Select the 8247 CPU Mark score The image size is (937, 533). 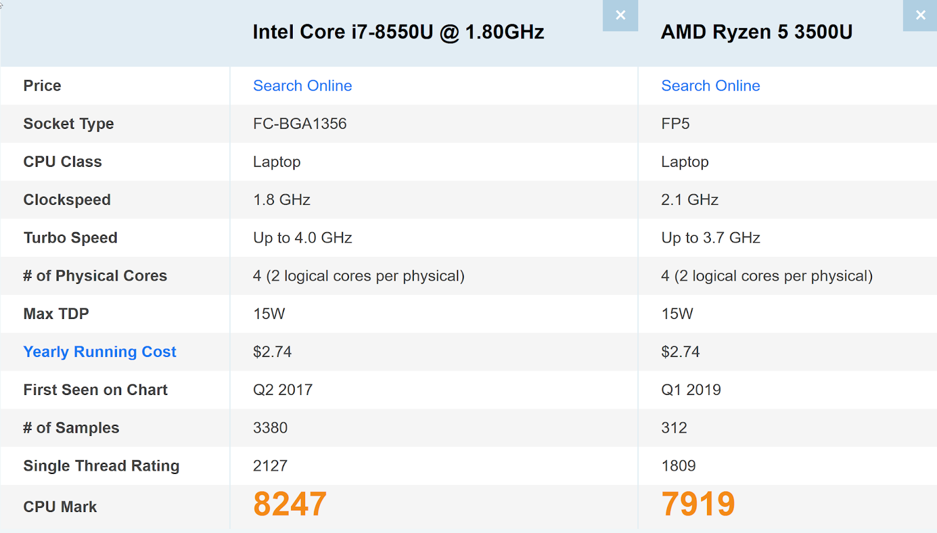pos(290,504)
